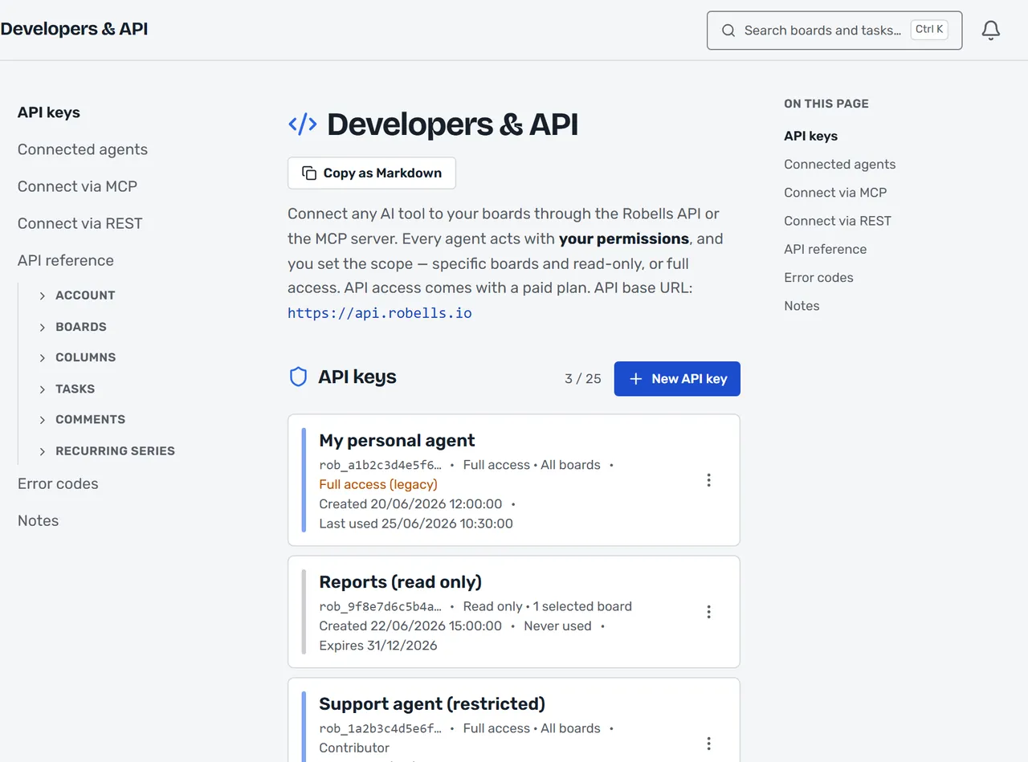Click the shield icon next to the API keys heading
Viewport: 1028px width, 762px height.
point(298,377)
